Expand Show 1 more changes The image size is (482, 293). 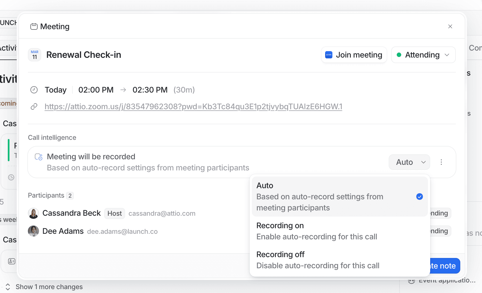[49, 287]
